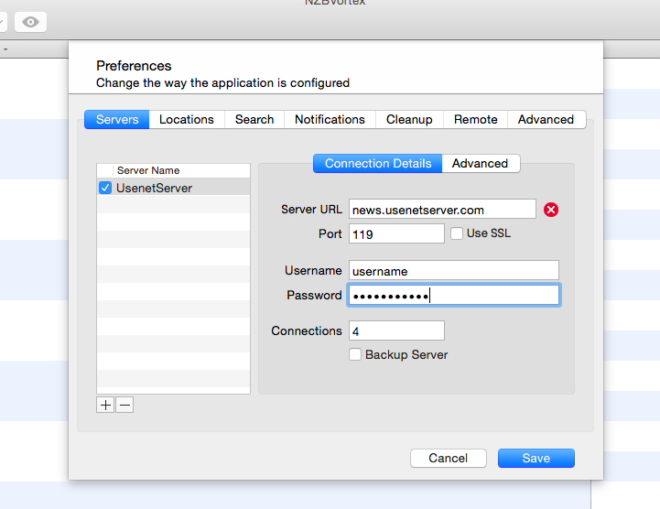Remove the selected server with the minus button
Screen dimensions: 660x509
(x=124, y=405)
